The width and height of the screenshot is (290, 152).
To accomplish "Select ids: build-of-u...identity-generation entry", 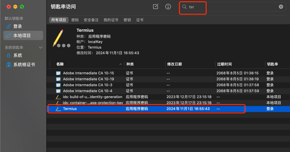I will [x=92, y=97].
